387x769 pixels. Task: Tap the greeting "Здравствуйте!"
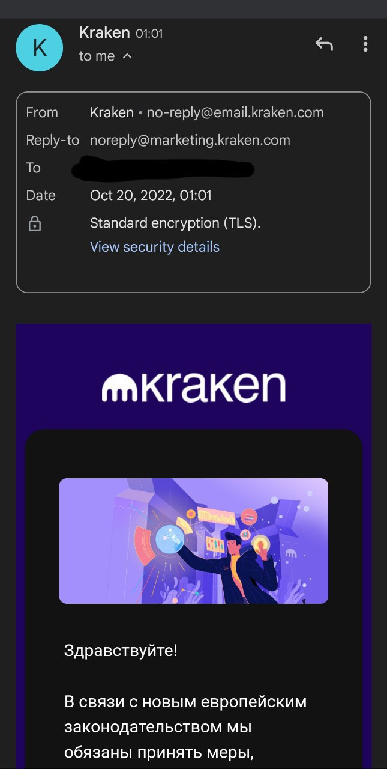coord(121,651)
